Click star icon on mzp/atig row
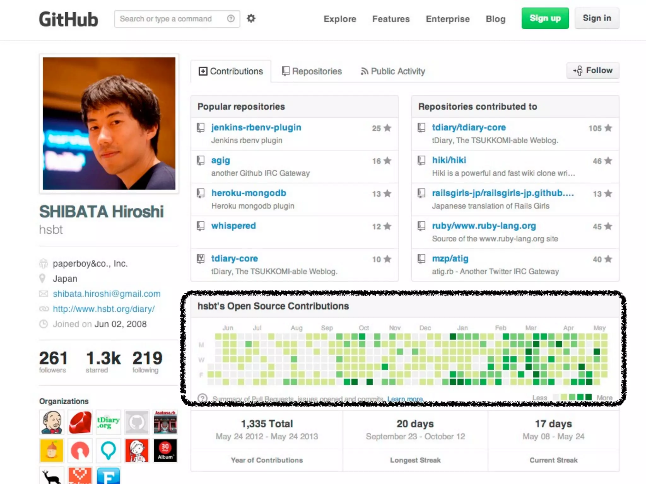This screenshot has width=646, height=484. click(x=608, y=259)
